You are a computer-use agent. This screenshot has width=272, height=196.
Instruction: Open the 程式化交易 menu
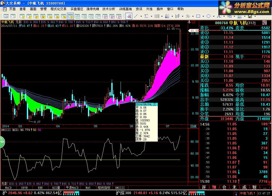pos(58,9)
